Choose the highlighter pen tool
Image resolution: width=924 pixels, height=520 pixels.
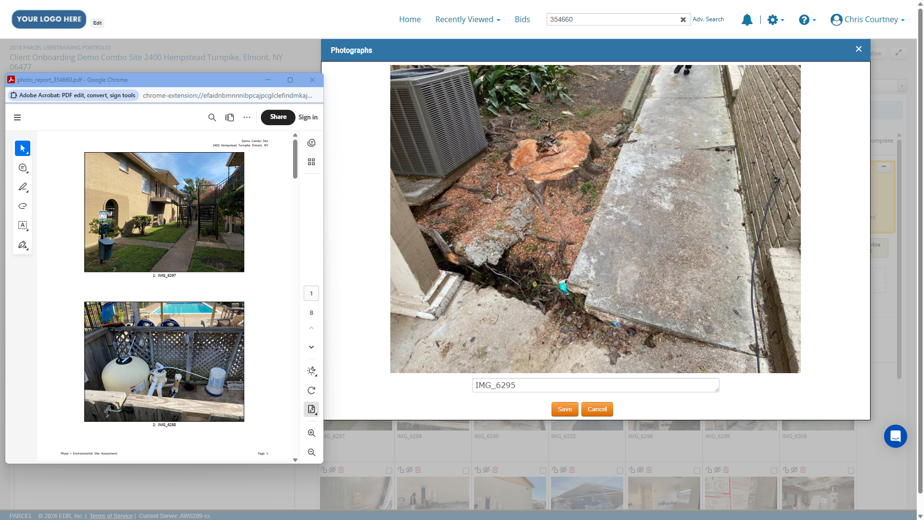pyautogui.click(x=23, y=187)
